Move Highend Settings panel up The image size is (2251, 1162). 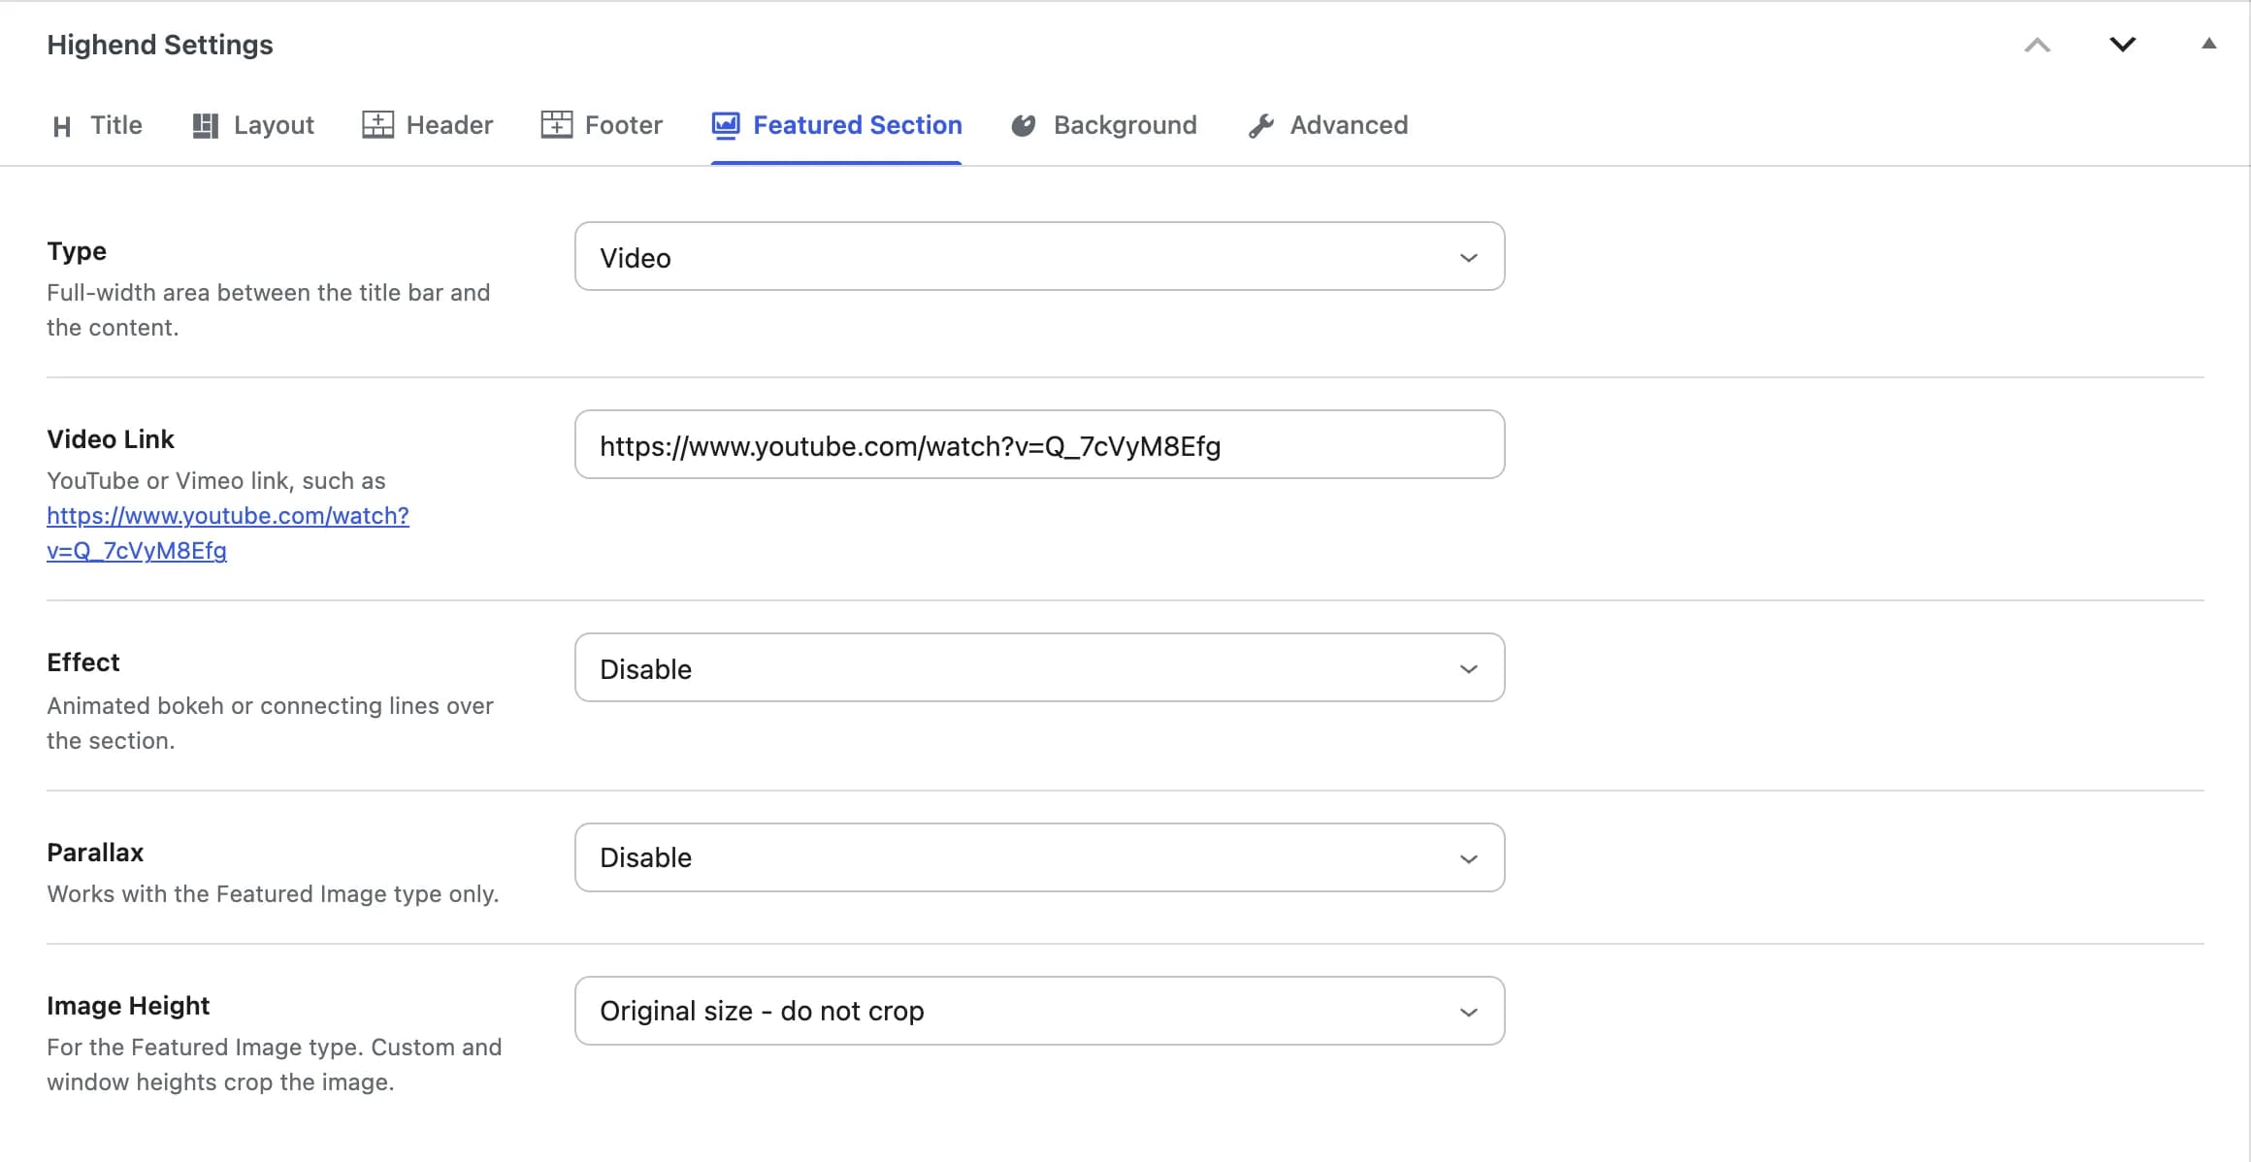point(2038,45)
